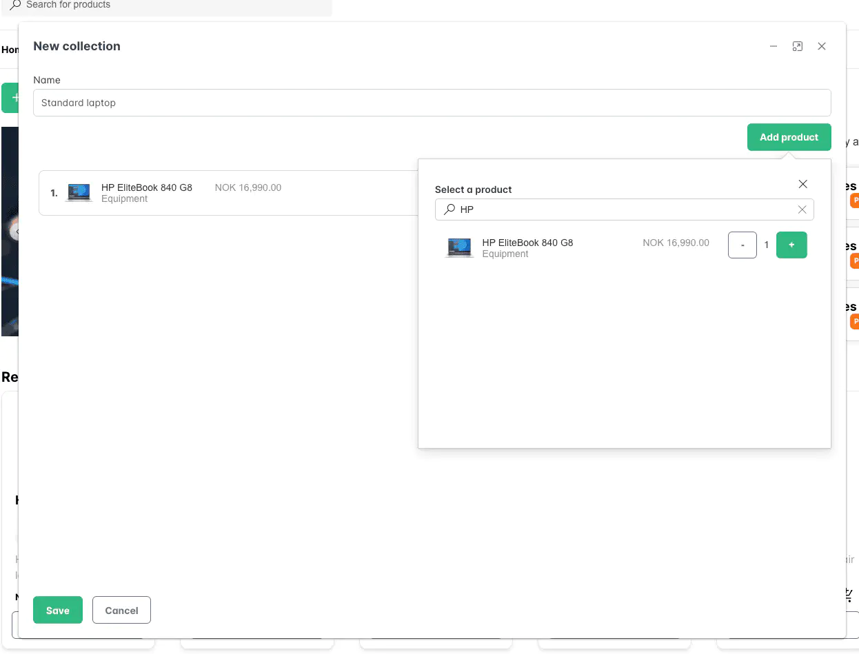Viewport: 859px width, 654px height.
Task: Select the Add product button
Action: 789,136
